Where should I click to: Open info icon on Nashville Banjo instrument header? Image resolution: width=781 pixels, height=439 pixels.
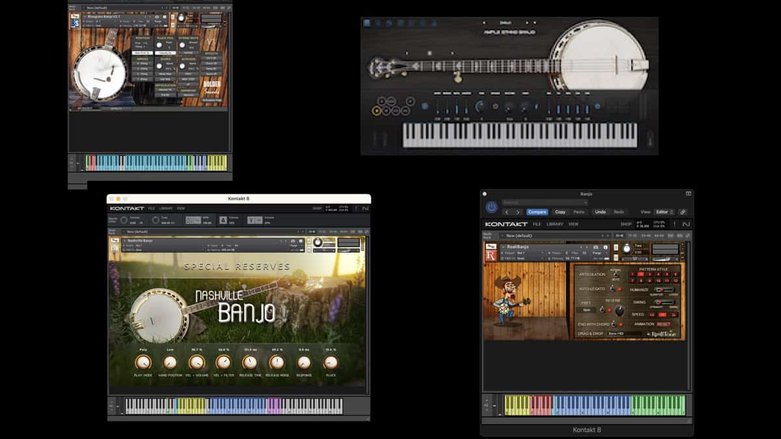point(301,241)
